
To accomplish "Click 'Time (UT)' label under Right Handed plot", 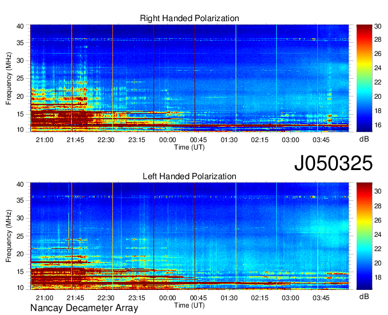I will (189, 147).
